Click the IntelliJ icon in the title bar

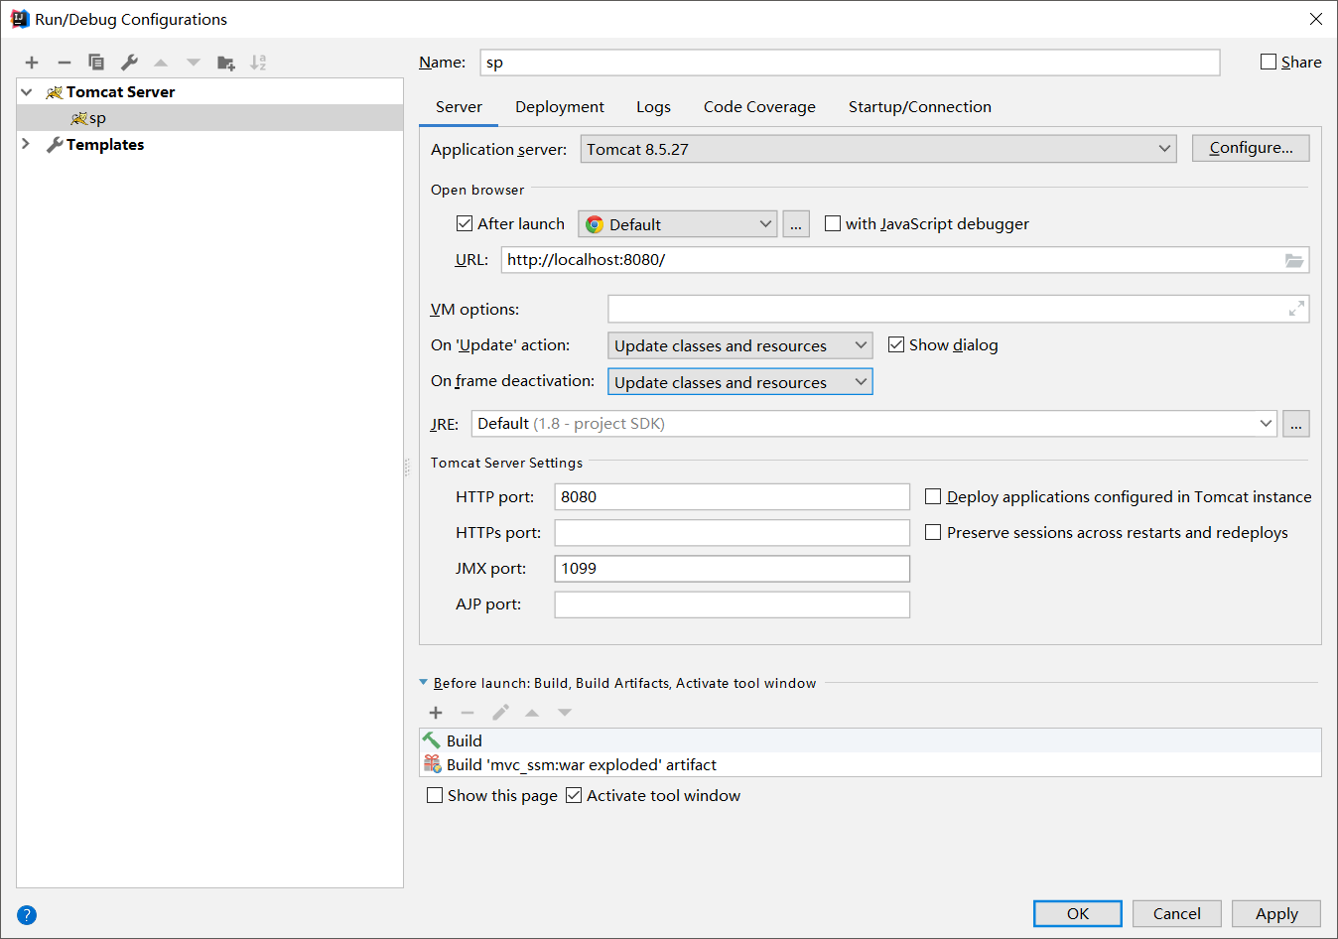click(x=20, y=19)
